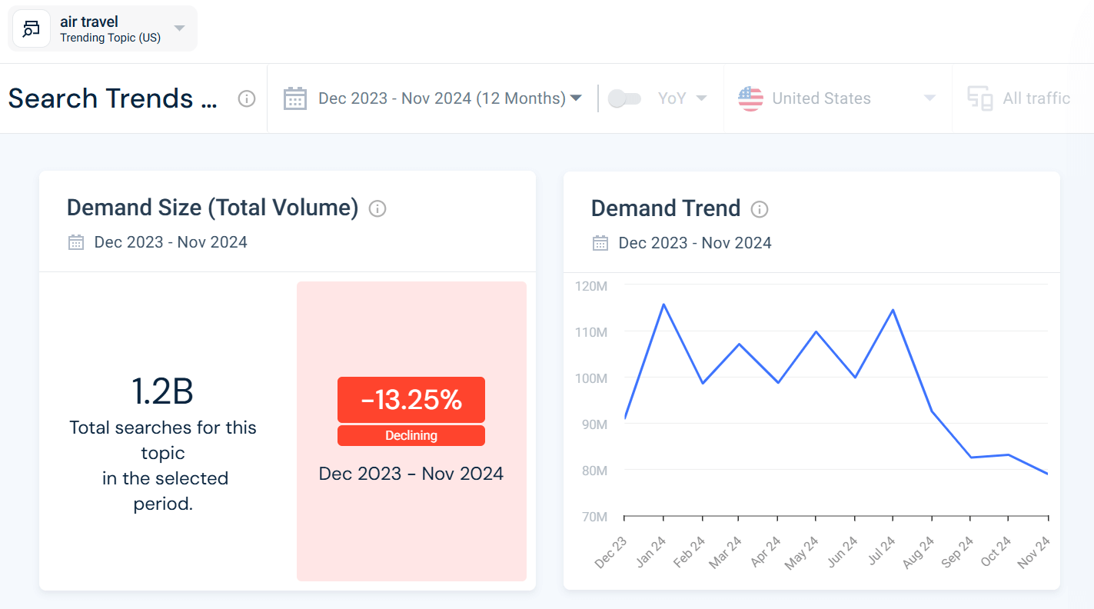Enable the YoY comparison toggle
The image size is (1094, 609).
pyautogui.click(x=624, y=98)
